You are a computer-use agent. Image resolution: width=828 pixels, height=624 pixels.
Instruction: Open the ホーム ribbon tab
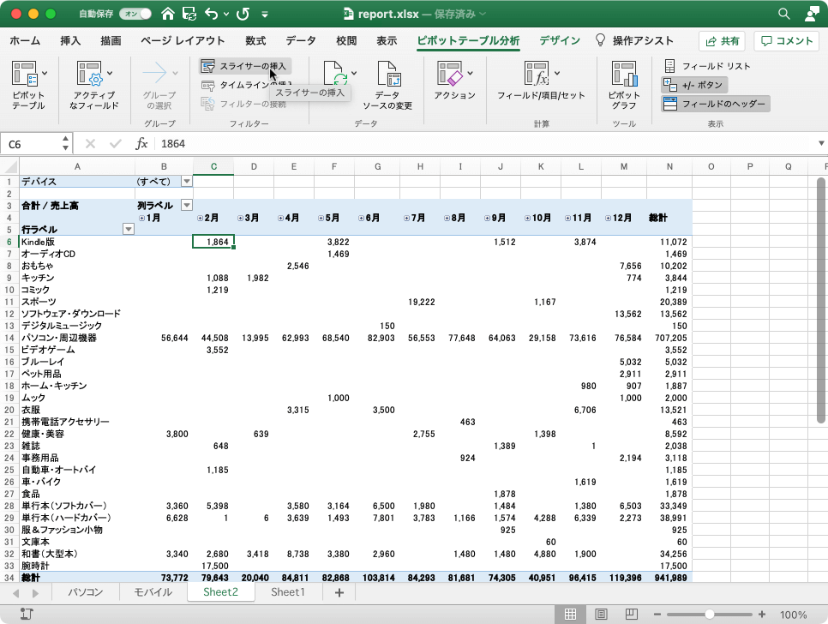pyautogui.click(x=25, y=40)
